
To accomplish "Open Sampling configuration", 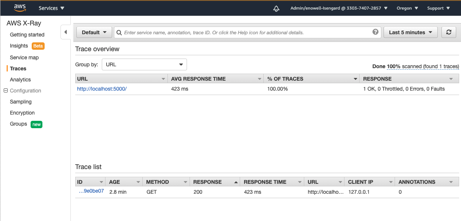I will (21, 102).
